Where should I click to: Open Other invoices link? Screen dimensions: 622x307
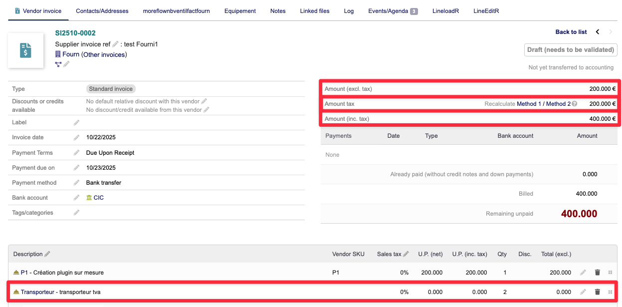(104, 54)
